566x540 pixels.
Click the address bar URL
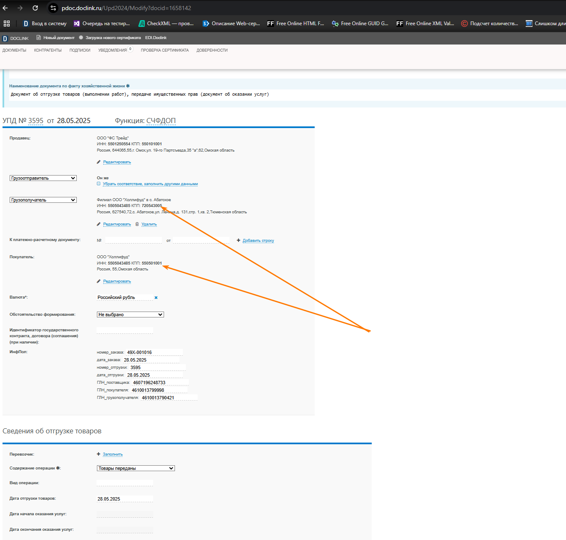click(x=126, y=8)
